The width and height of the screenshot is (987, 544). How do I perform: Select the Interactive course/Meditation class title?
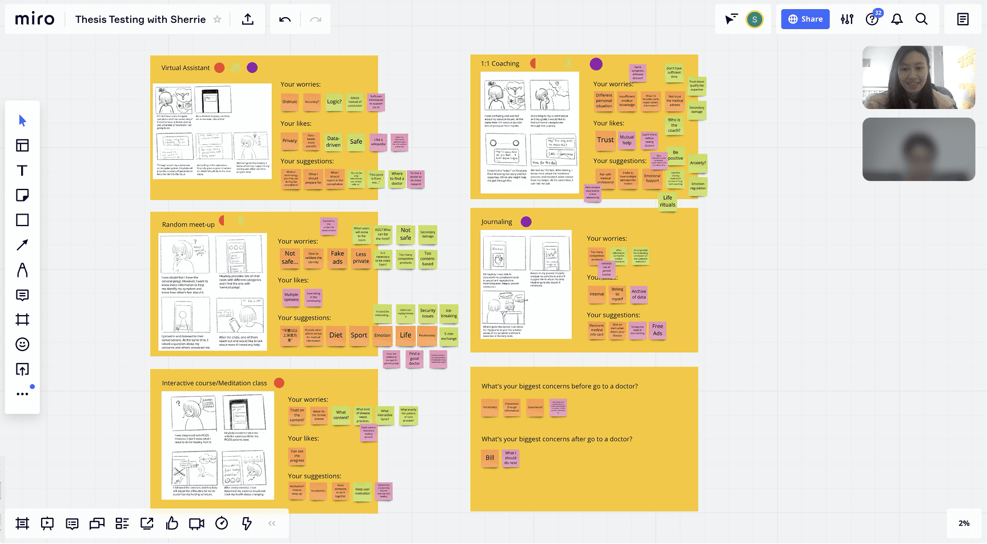point(214,384)
